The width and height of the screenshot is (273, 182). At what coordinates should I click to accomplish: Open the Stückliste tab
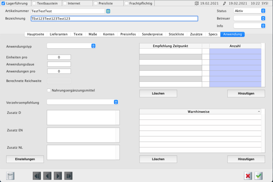[176, 34]
